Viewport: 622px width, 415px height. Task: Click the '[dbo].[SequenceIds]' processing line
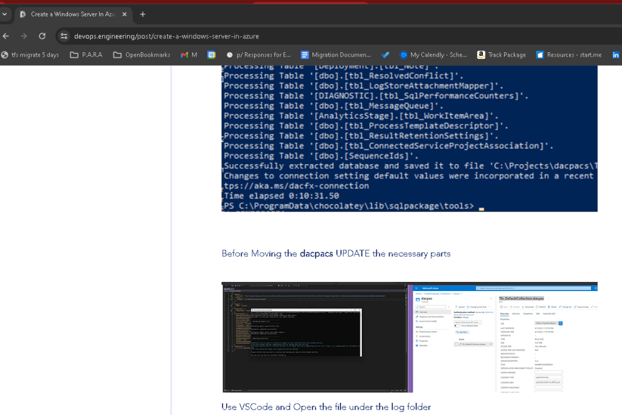point(321,156)
